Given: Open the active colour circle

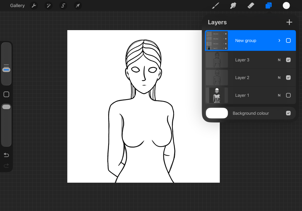Looking at the screenshot, I should pyautogui.click(x=286, y=6).
